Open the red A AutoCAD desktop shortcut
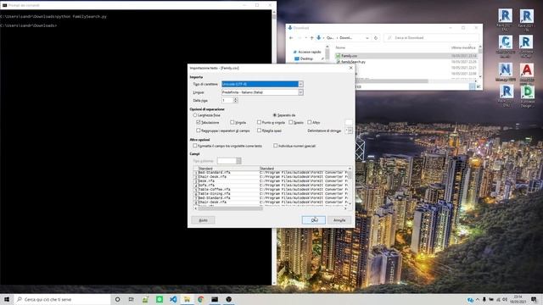 click(526, 69)
